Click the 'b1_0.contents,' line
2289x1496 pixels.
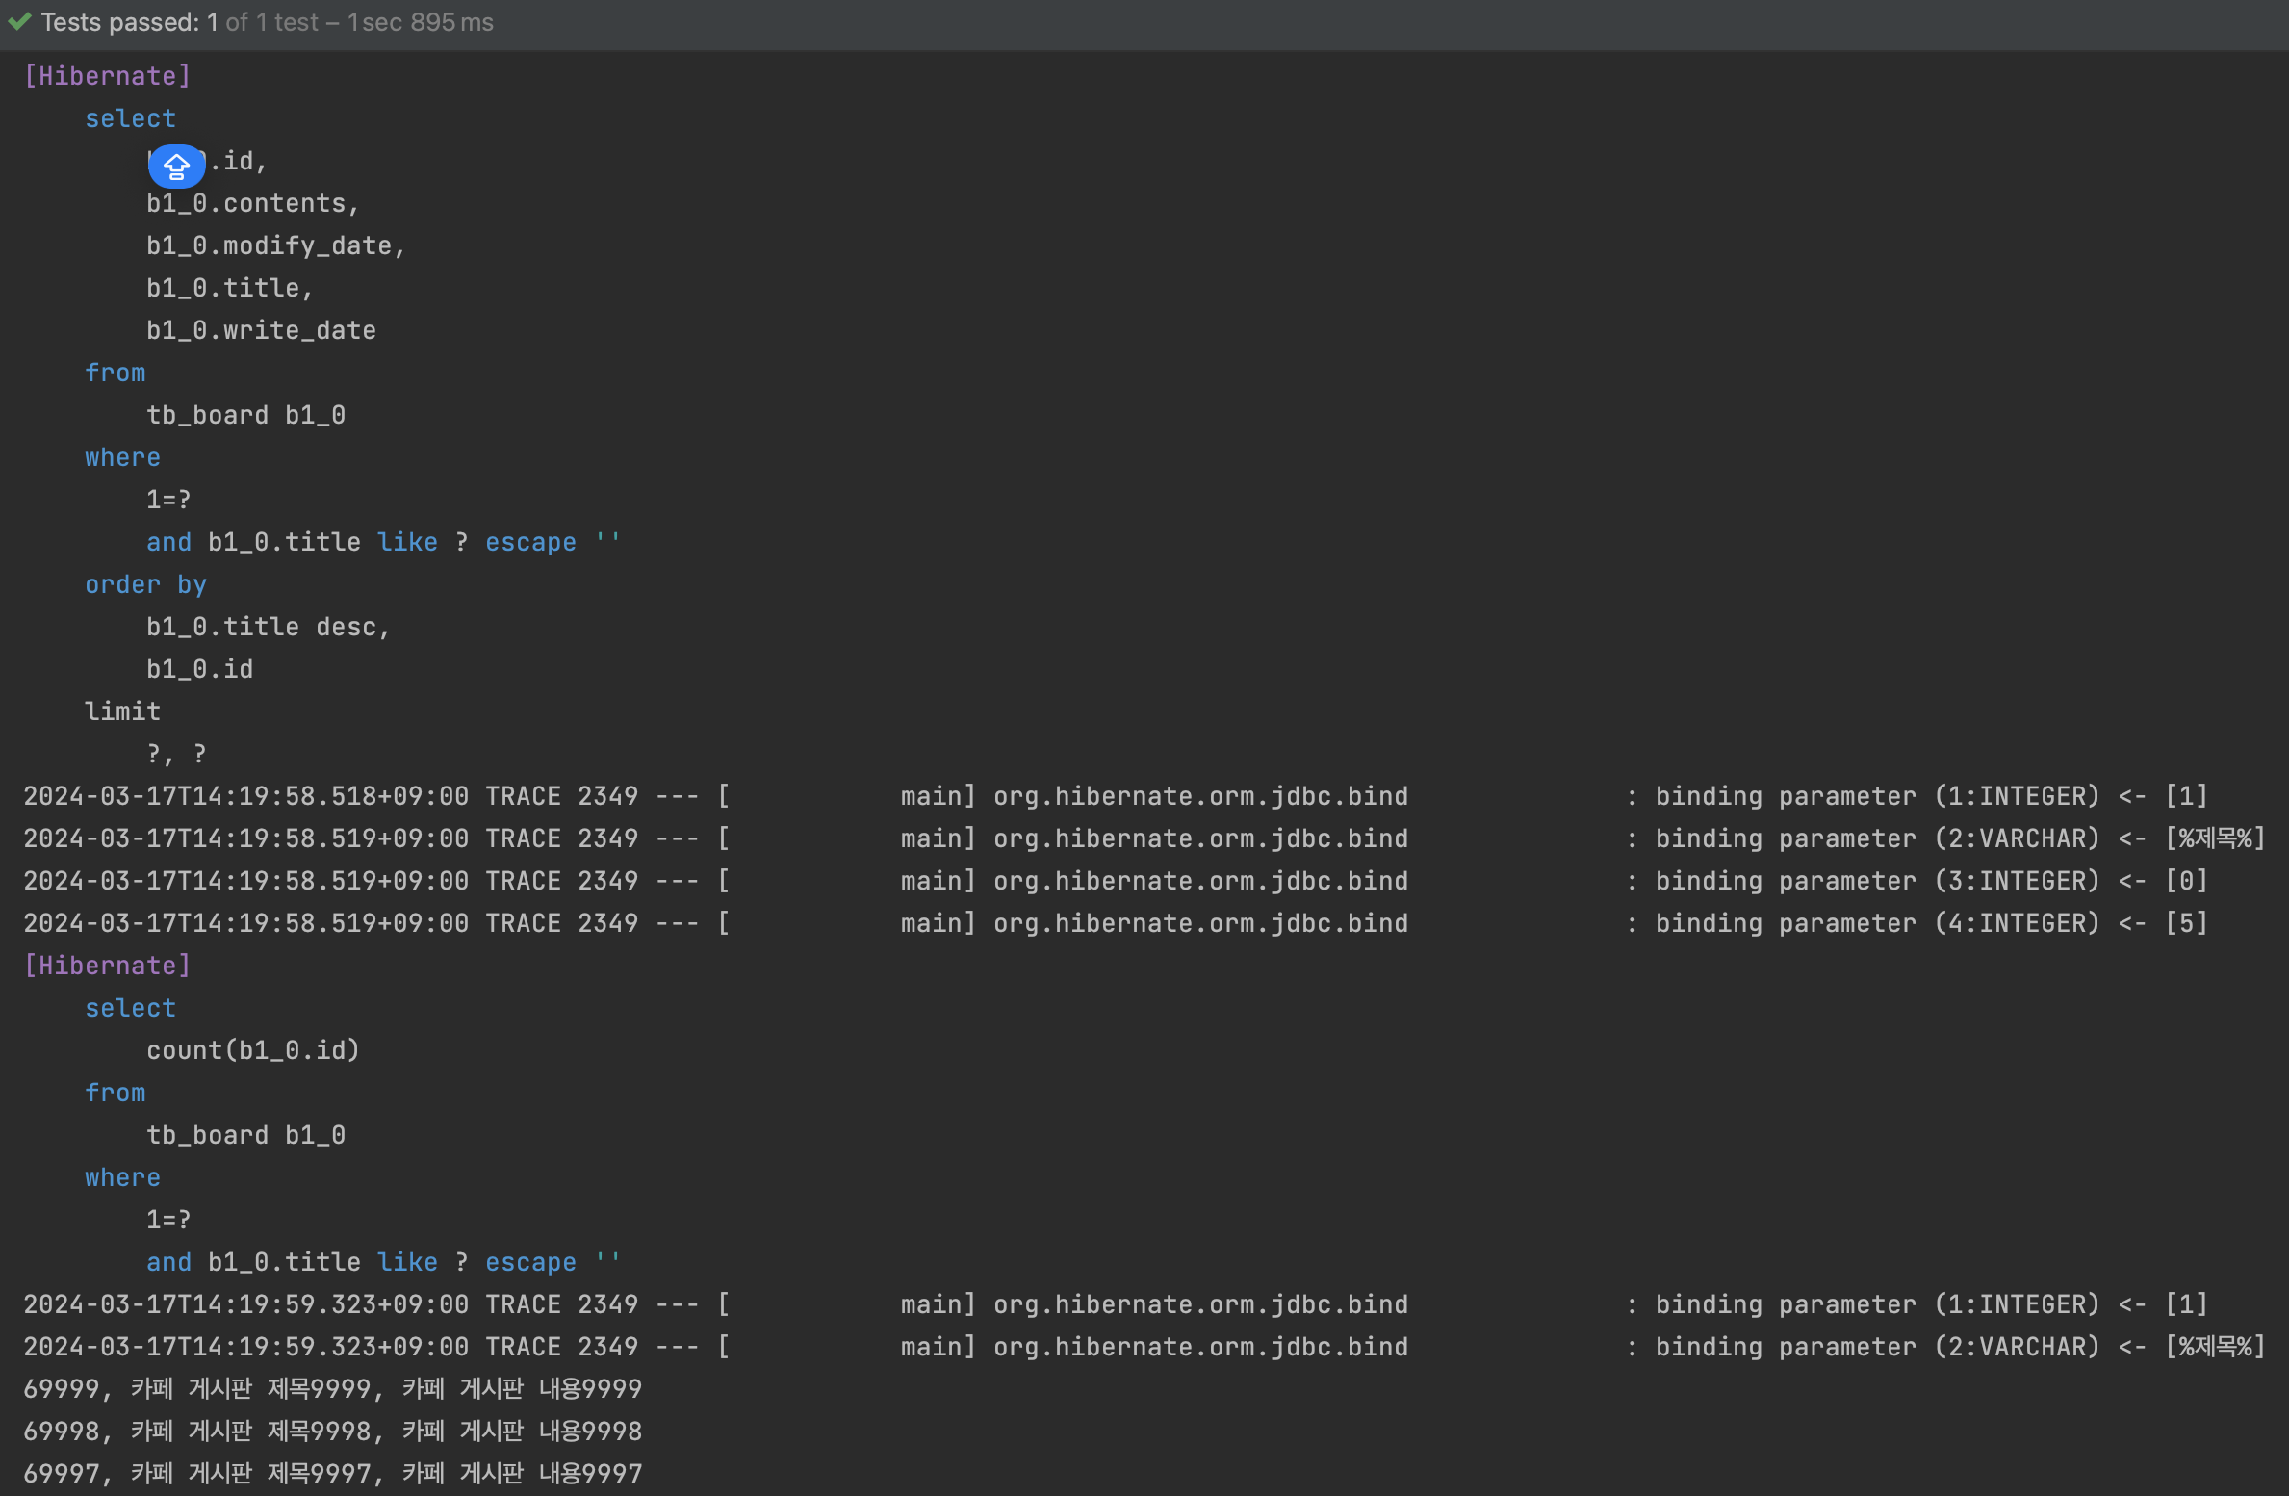[253, 203]
